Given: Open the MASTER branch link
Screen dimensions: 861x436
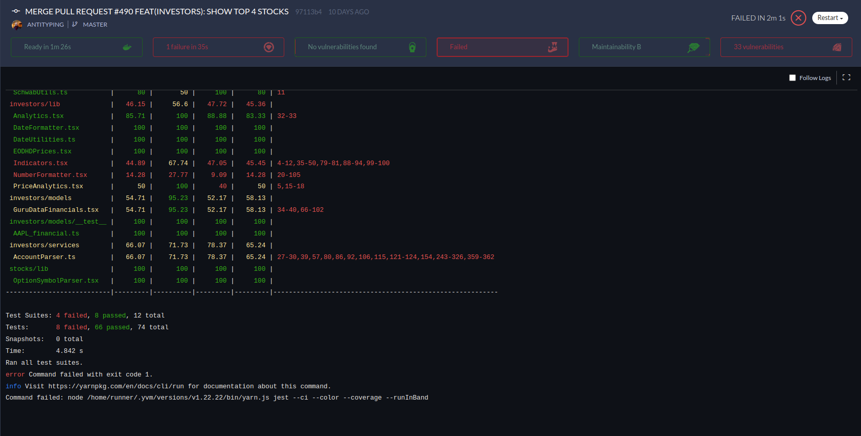Looking at the screenshot, I should (x=95, y=25).
